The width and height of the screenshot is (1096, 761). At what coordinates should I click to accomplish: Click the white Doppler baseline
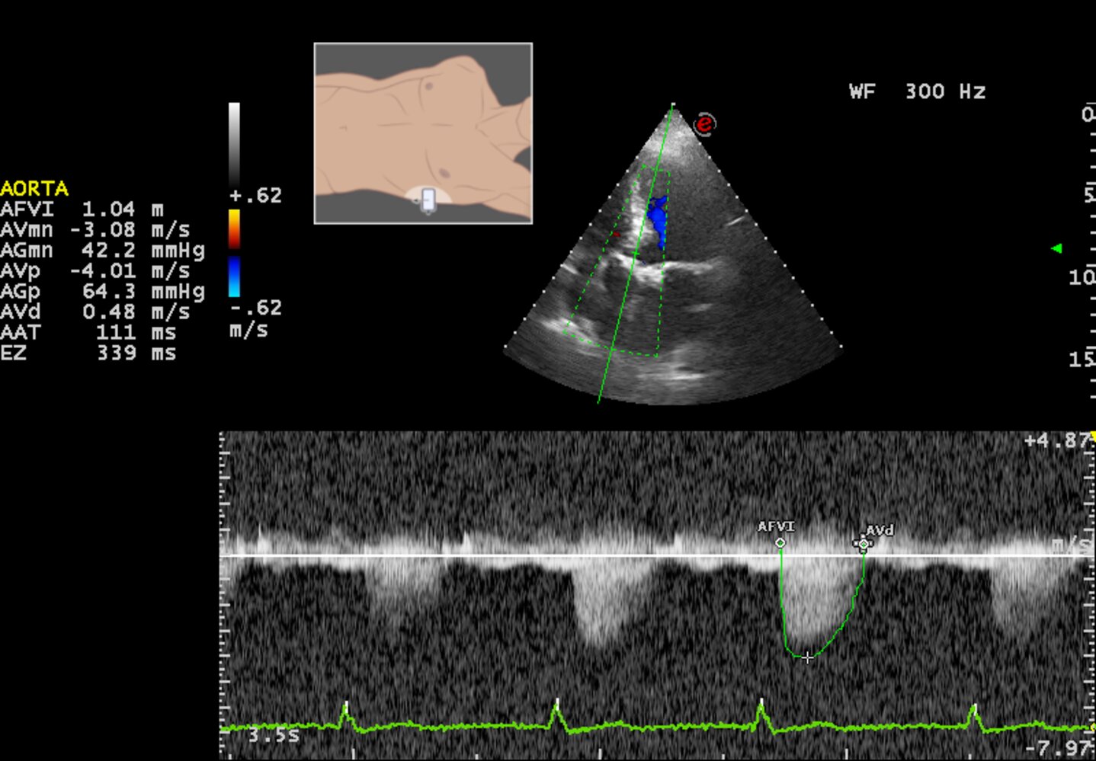[x=655, y=556]
